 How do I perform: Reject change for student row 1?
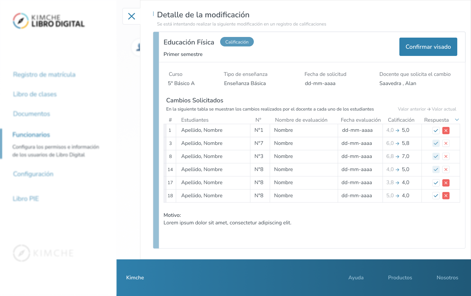click(446, 131)
